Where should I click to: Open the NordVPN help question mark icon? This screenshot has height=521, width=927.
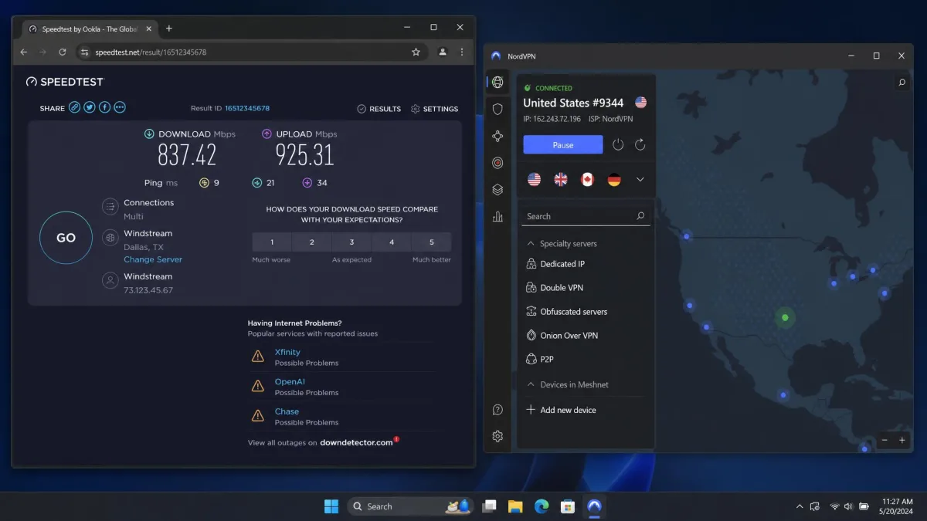[x=497, y=410]
